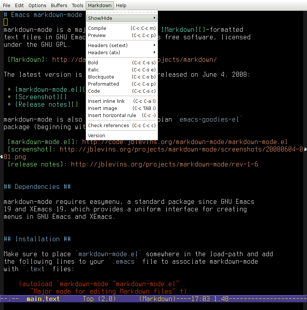Click the '01.png' wrapped URL fragment
Screen dimensions: 307x310
coord(15,157)
